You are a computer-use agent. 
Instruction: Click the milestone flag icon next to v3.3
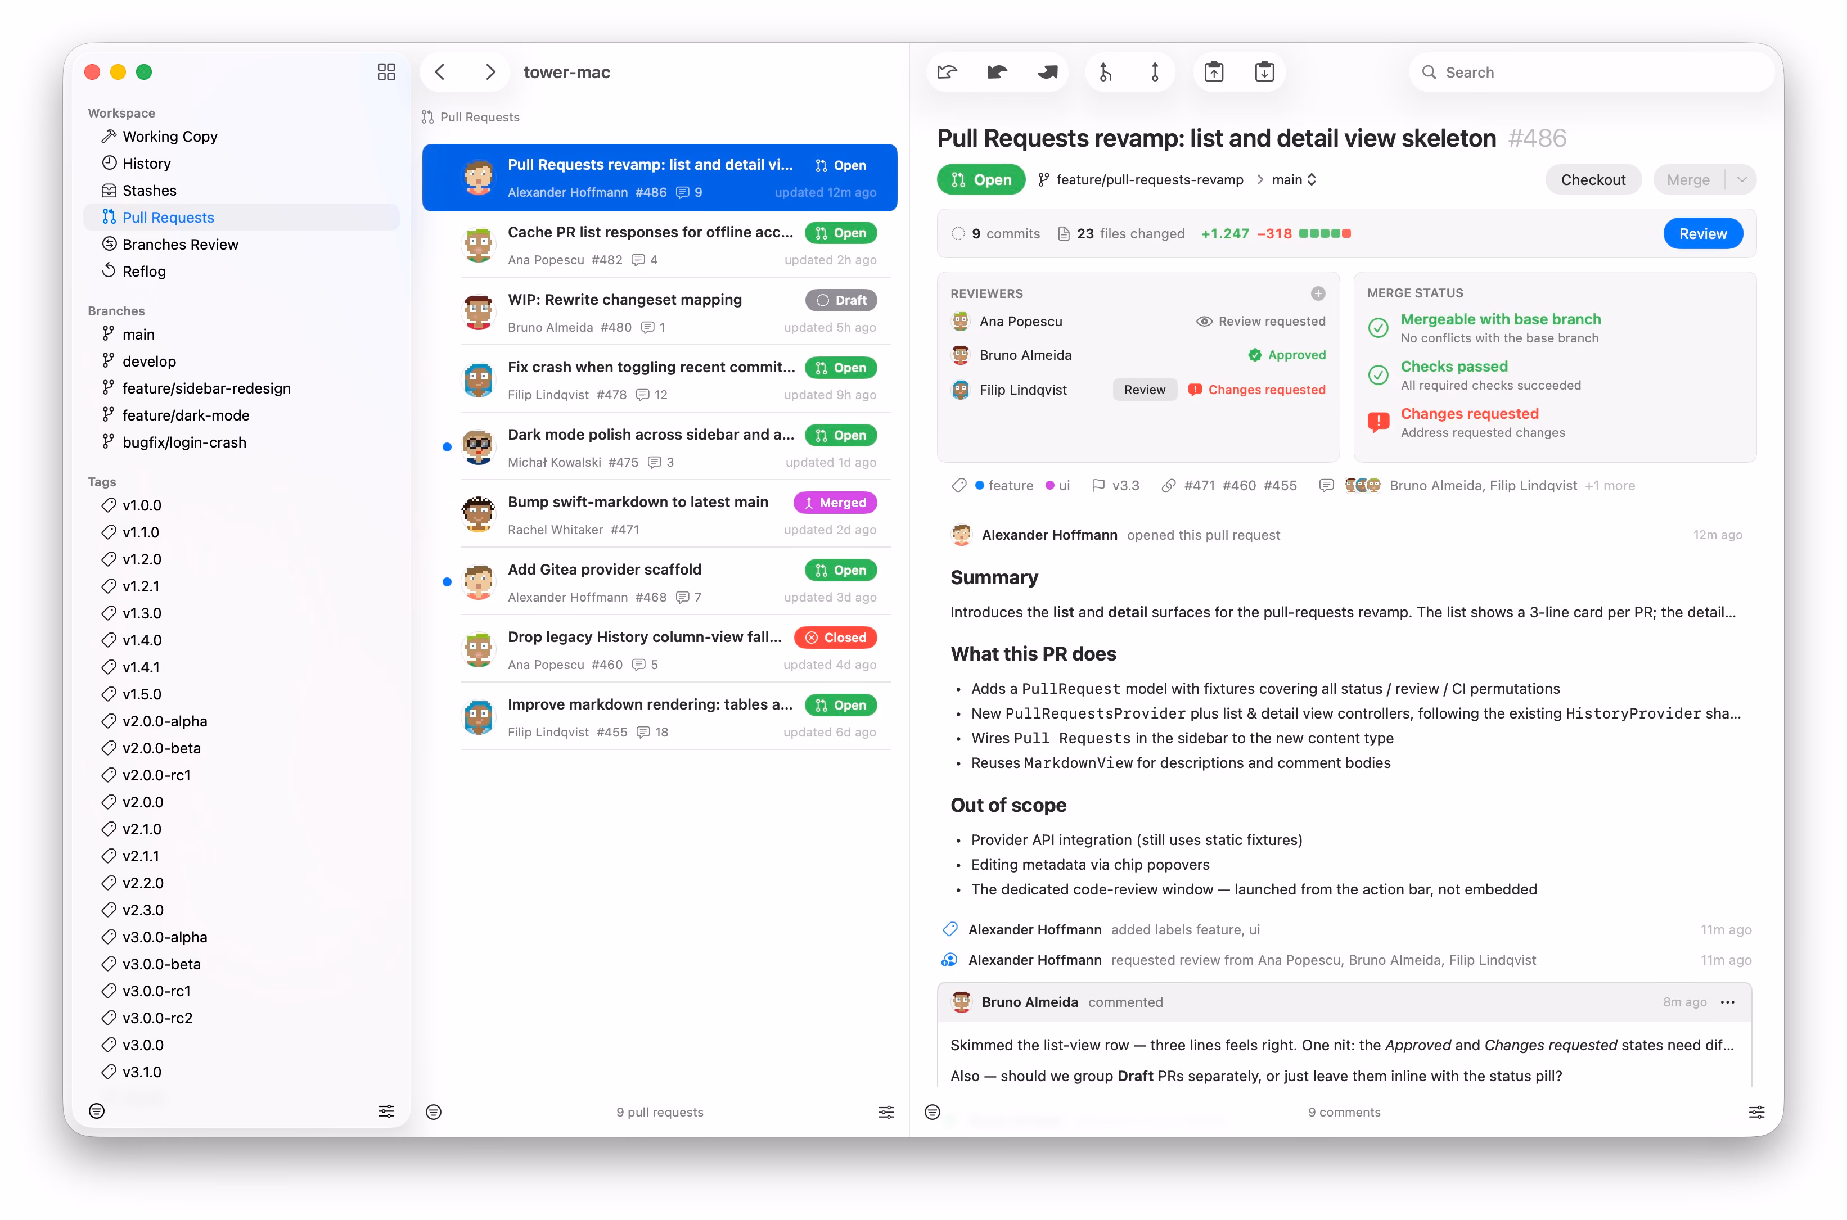pyautogui.click(x=1098, y=486)
